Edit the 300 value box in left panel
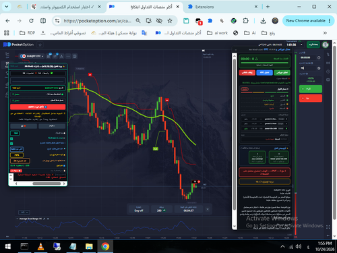The image size is (337, 253). (x=15, y=134)
